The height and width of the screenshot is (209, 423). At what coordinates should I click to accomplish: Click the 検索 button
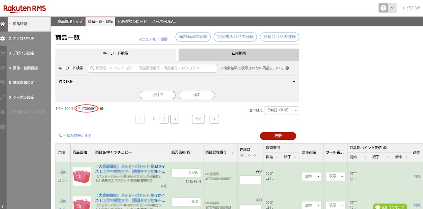[197, 95]
